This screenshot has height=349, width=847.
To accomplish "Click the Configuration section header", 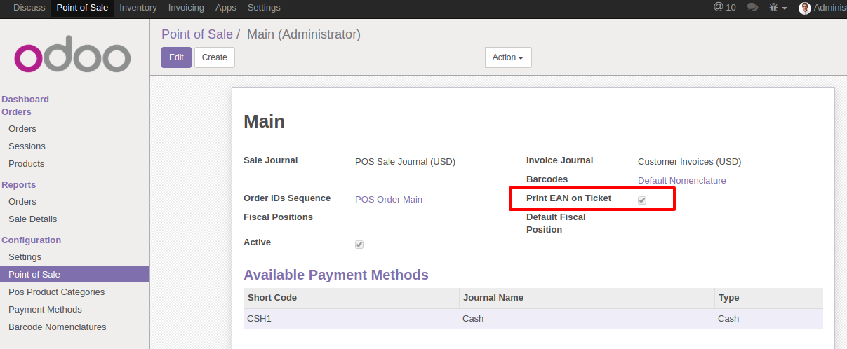I will 32,240.
